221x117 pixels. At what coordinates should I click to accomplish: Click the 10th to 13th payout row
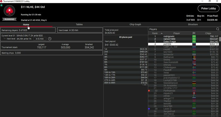tap(126, 72)
